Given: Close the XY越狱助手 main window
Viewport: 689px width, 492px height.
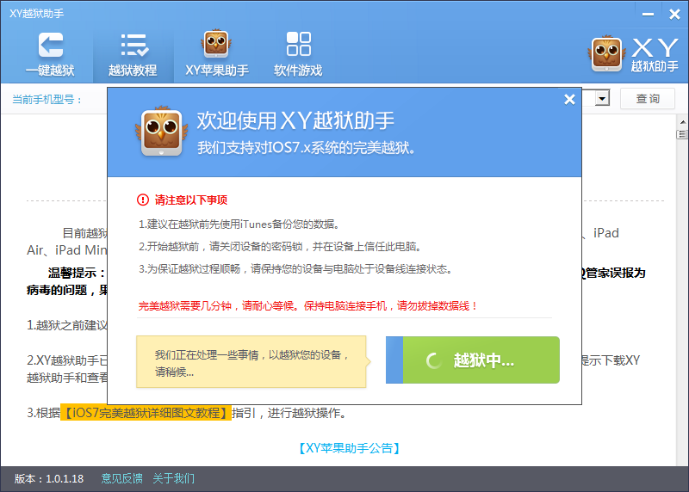Looking at the screenshot, I should 674,15.
